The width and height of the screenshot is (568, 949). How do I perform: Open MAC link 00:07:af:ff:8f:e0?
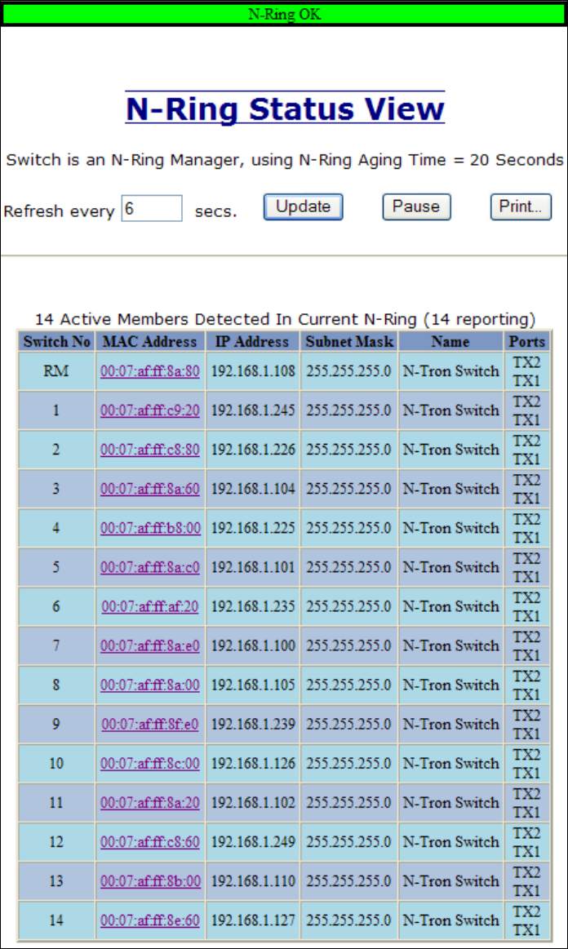[x=150, y=724]
